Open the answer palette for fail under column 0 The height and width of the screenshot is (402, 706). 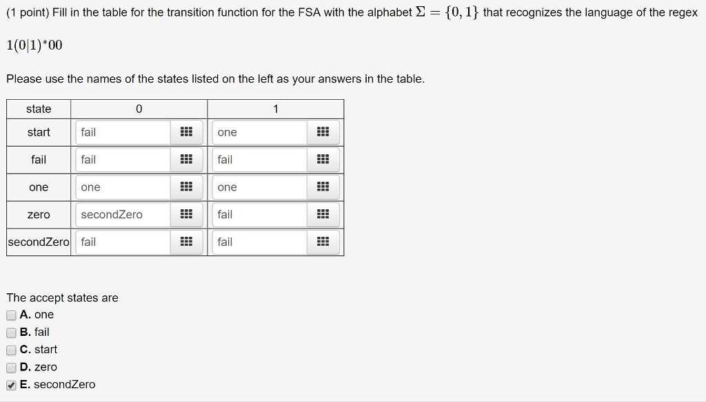pos(186,160)
